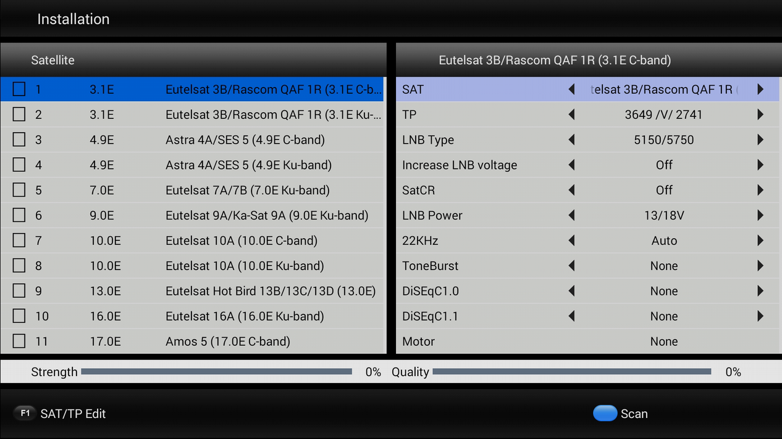
Task: Click right arrow of SatCR
Action: [x=760, y=191]
